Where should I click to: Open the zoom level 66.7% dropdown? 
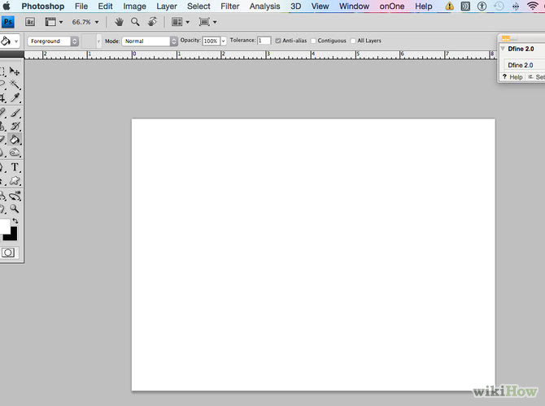pyautogui.click(x=85, y=22)
